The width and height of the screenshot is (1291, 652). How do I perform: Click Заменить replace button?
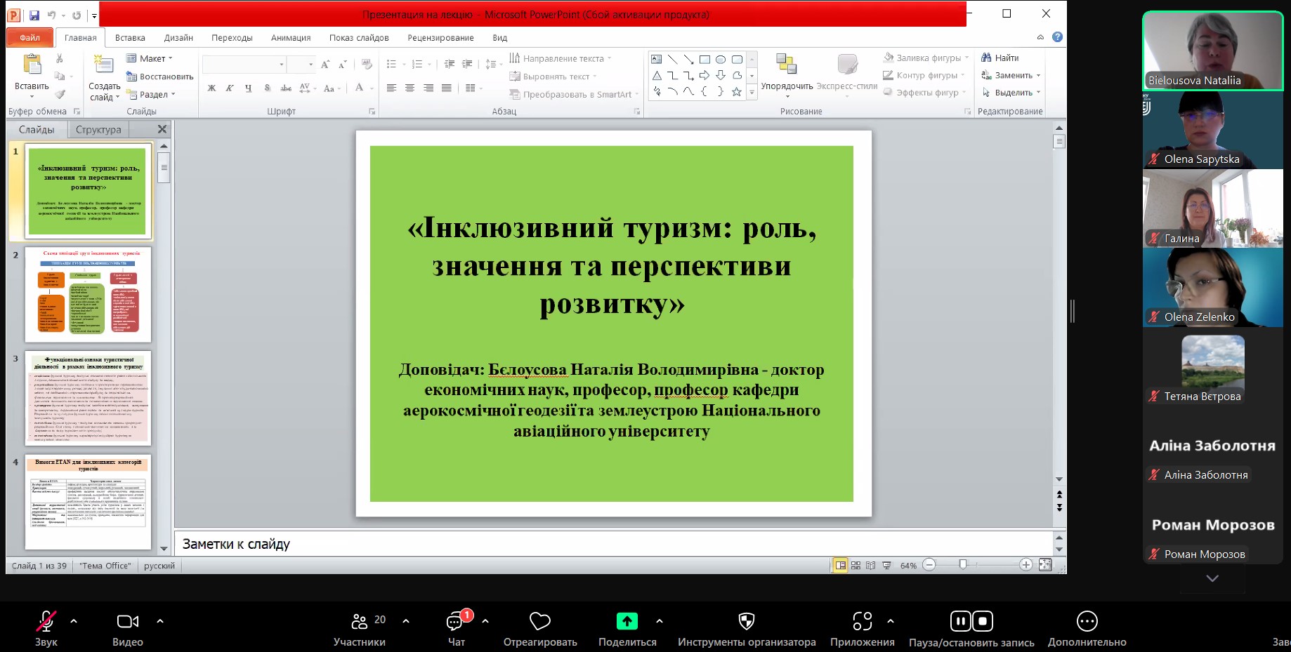tap(1011, 75)
